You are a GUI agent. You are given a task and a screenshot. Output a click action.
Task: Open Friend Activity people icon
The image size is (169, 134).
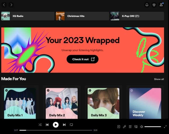[154, 5]
